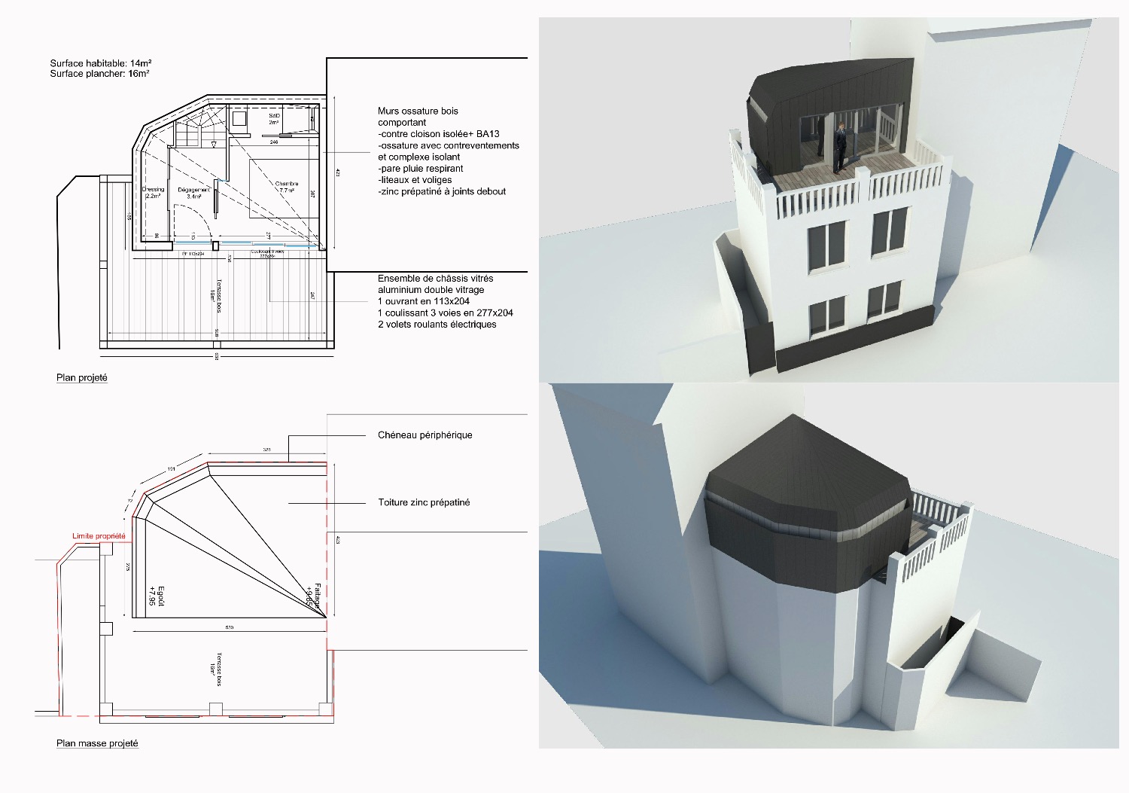This screenshot has width=1129, height=793.
Task: Select the "Ensemble de châssis vitrés" annotation
Action: pos(435,278)
